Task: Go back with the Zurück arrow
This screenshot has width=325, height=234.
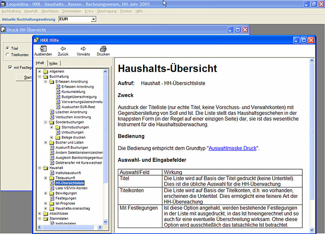Action: pyautogui.click(x=63, y=50)
